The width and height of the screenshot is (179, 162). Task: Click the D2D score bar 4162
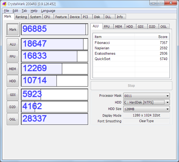coord(55,107)
